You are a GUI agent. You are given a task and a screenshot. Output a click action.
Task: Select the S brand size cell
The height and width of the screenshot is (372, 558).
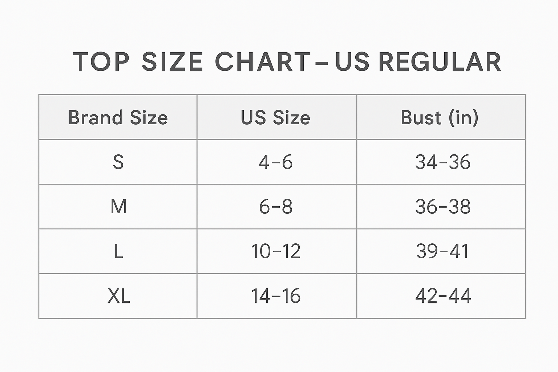click(118, 162)
